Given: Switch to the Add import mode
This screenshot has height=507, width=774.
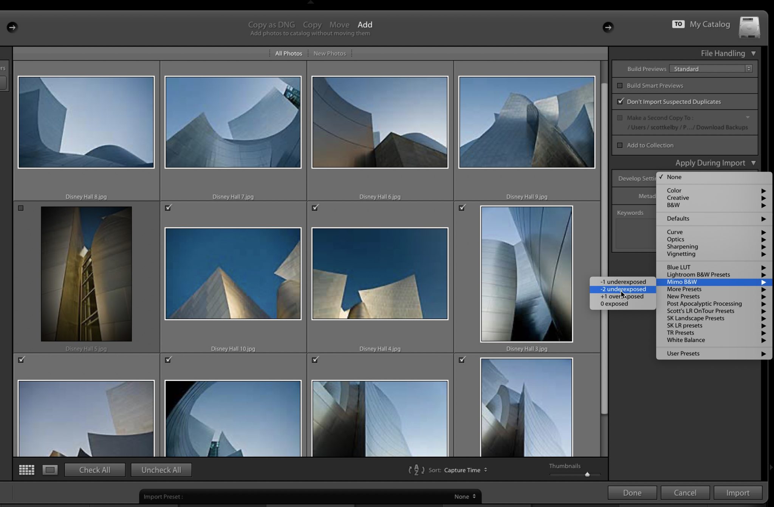Looking at the screenshot, I should 365,25.
